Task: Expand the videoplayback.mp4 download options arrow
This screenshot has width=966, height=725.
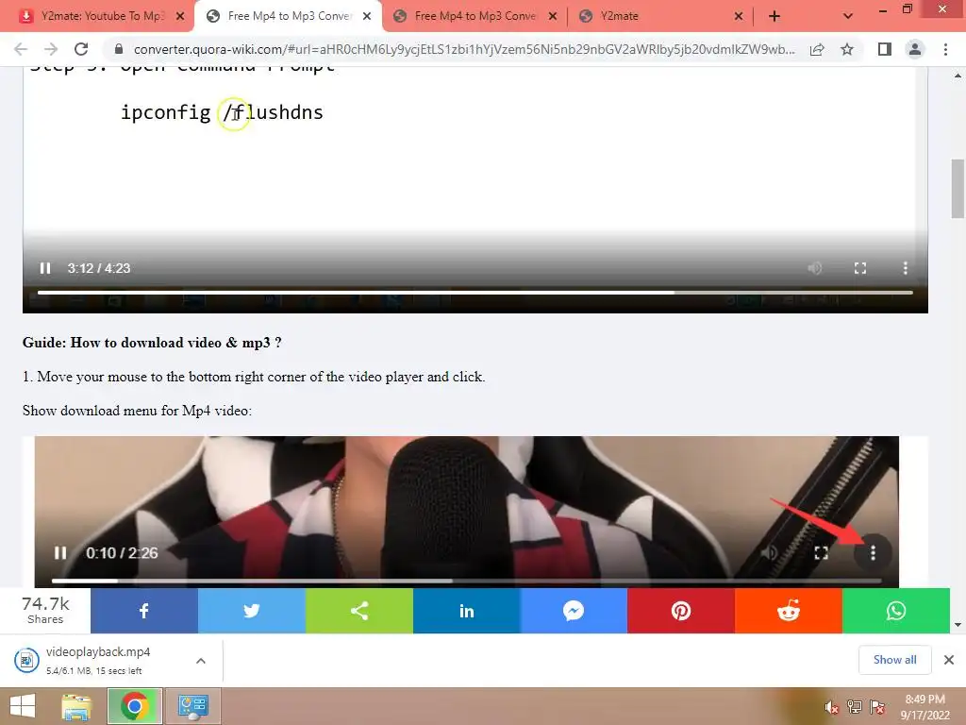Action: pos(201,660)
